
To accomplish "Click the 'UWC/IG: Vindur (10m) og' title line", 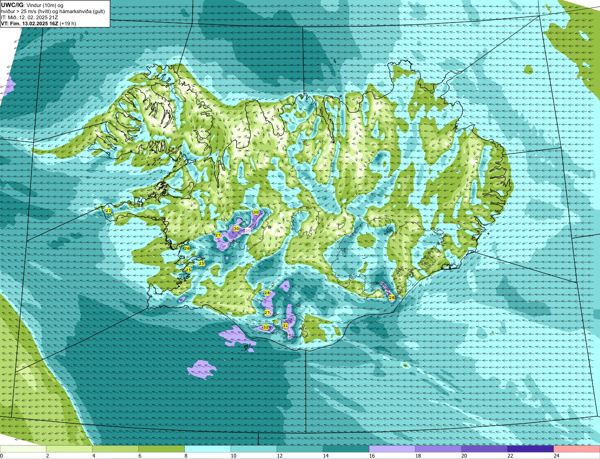I will tap(32, 5).
